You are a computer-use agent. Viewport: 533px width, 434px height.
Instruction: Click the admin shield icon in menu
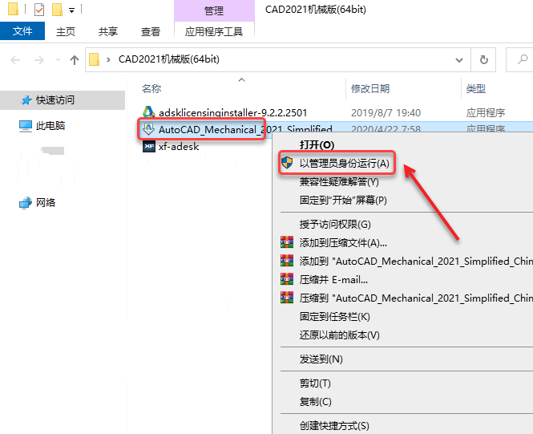pos(287,163)
